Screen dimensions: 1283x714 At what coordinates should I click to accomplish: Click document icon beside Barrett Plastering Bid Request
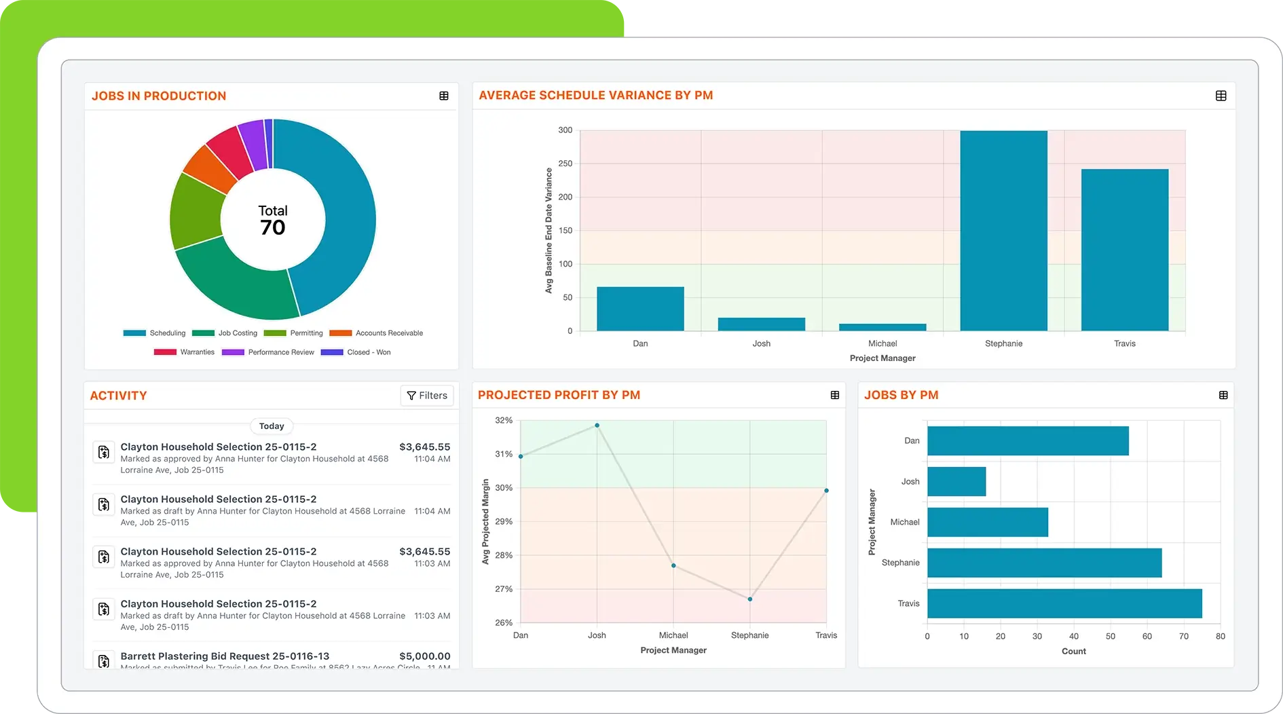click(x=104, y=660)
